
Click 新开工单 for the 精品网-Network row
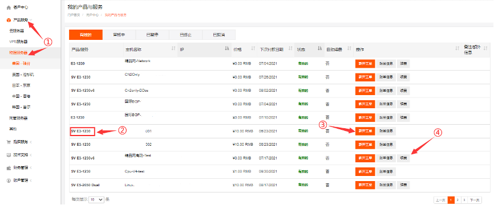pos(365,64)
